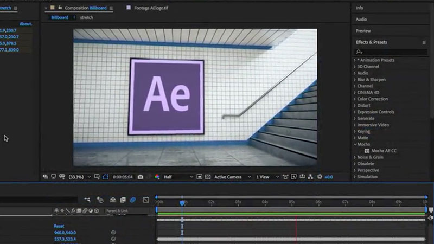Open the Graph Editor icon
This screenshot has height=244, width=434.
coord(146,200)
